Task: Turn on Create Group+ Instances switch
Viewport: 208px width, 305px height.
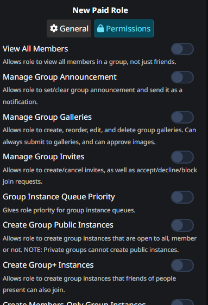Action: tap(182, 265)
